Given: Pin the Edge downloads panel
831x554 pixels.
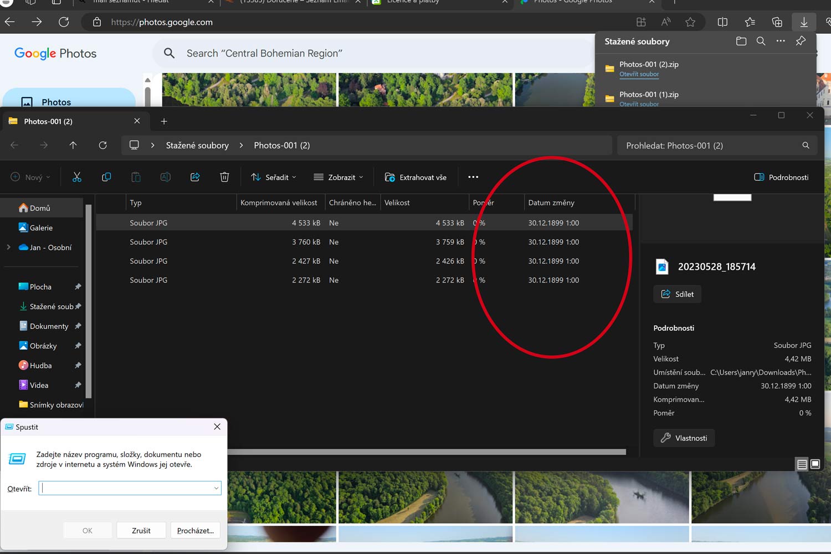Looking at the screenshot, I should pos(801,42).
